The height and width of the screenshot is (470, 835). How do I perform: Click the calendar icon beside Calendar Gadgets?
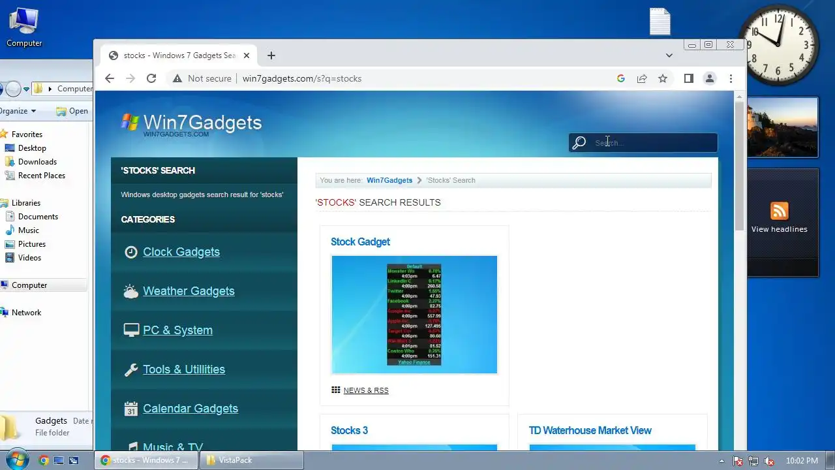click(131, 409)
